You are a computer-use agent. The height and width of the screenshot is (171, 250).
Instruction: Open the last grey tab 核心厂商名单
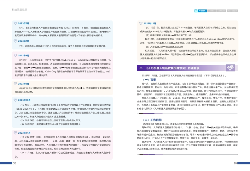coord(232,11)
